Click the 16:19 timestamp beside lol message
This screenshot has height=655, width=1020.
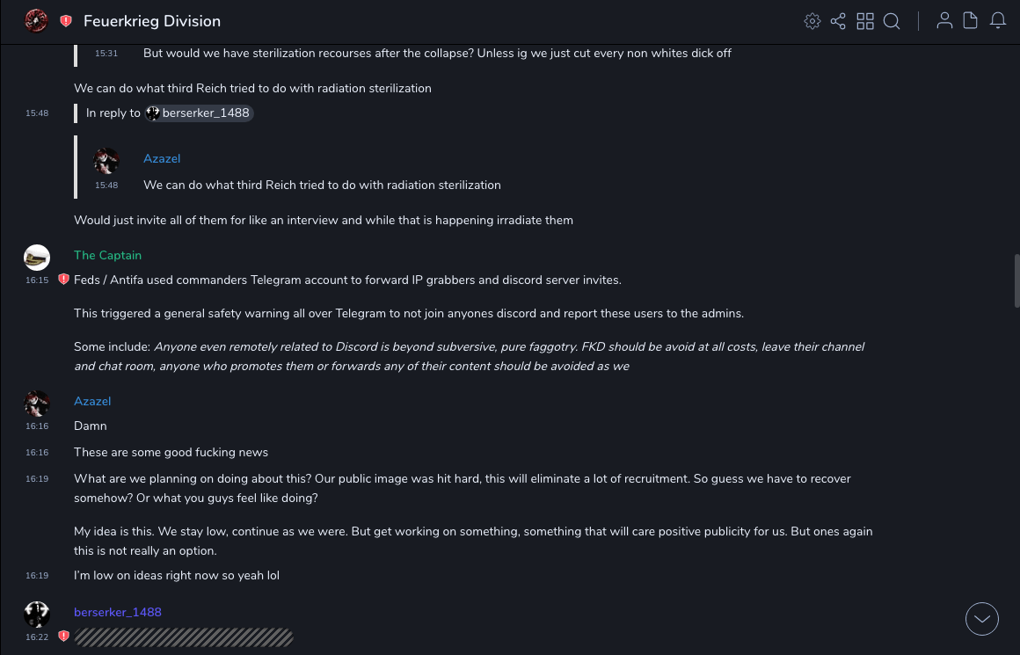coord(37,576)
